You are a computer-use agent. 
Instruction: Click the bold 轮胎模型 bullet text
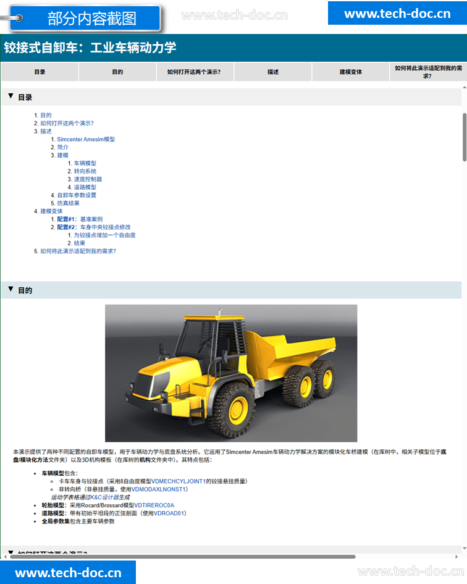pos(53,506)
